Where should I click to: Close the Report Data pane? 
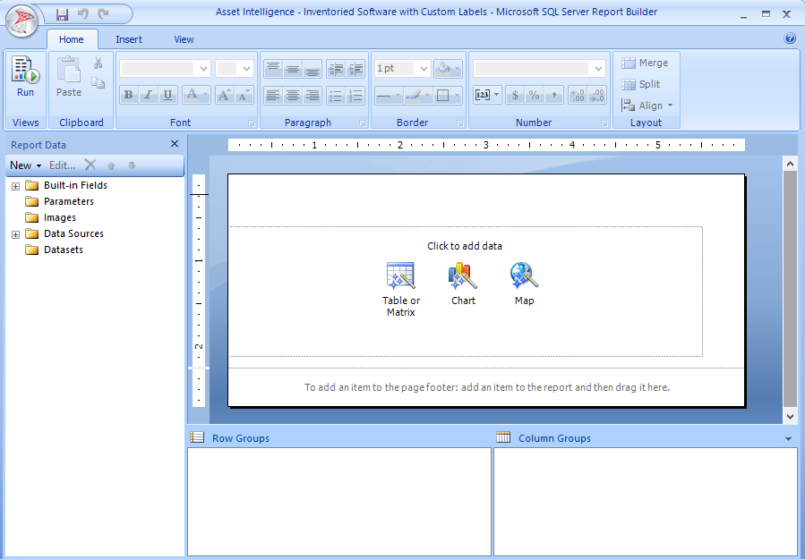pyautogui.click(x=175, y=144)
